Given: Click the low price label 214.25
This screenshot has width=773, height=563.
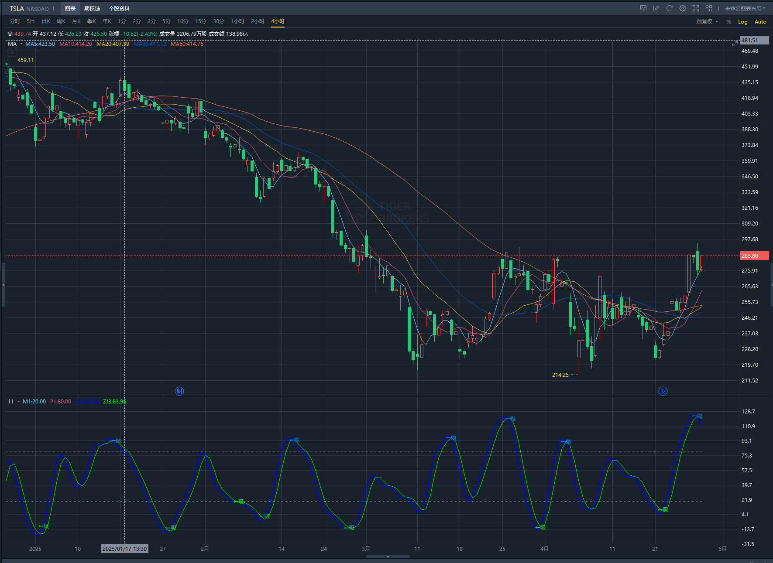Looking at the screenshot, I should pyautogui.click(x=560, y=375).
